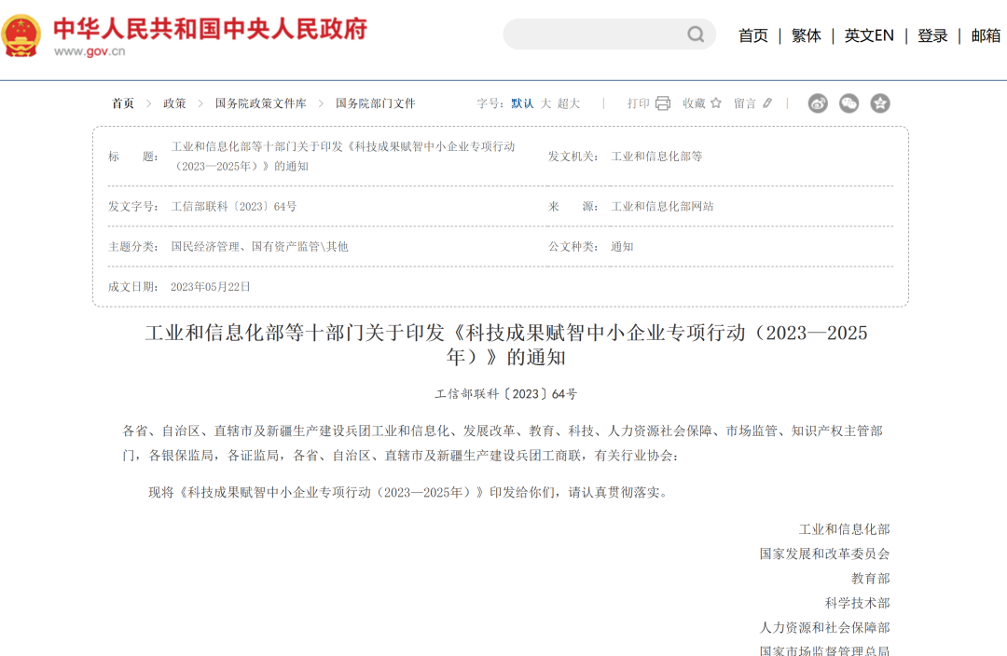This screenshot has height=656, width=1007.
Task: Click the title text in the info table
Action: (343, 157)
